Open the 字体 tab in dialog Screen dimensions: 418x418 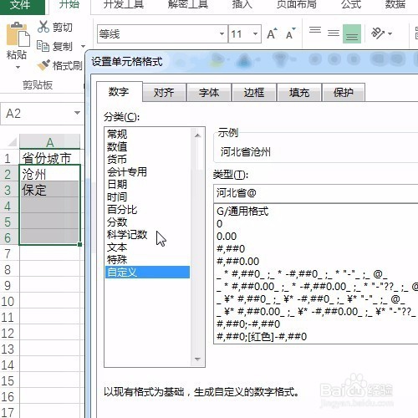pos(209,93)
